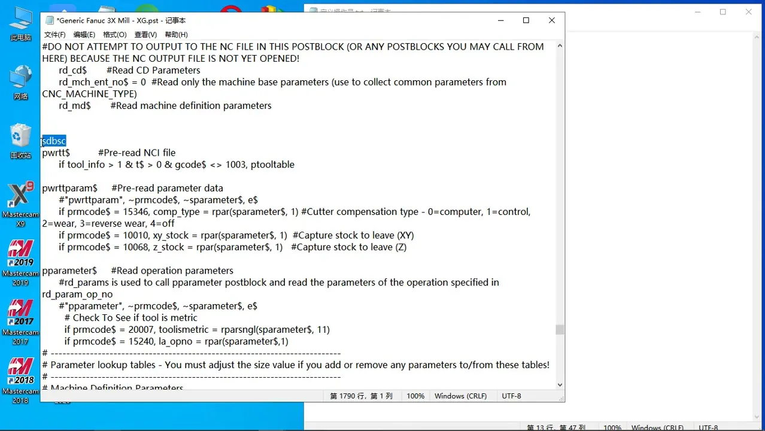This screenshot has width=765, height=431.
Task: Expand the 格式(O) menu
Action: click(114, 35)
